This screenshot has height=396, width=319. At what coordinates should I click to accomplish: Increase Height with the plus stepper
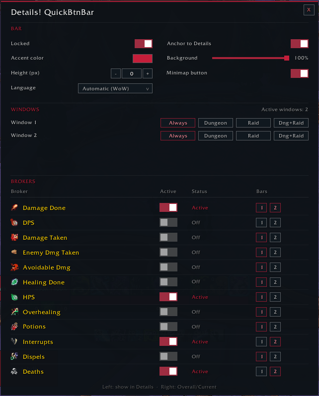coord(148,73)
